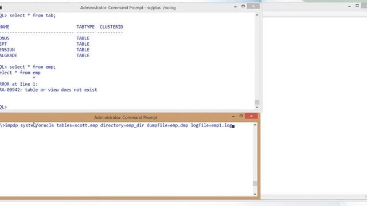Click the sqlplus window title bar text
This screenshot has width=367, height=206.
(128, 7)
